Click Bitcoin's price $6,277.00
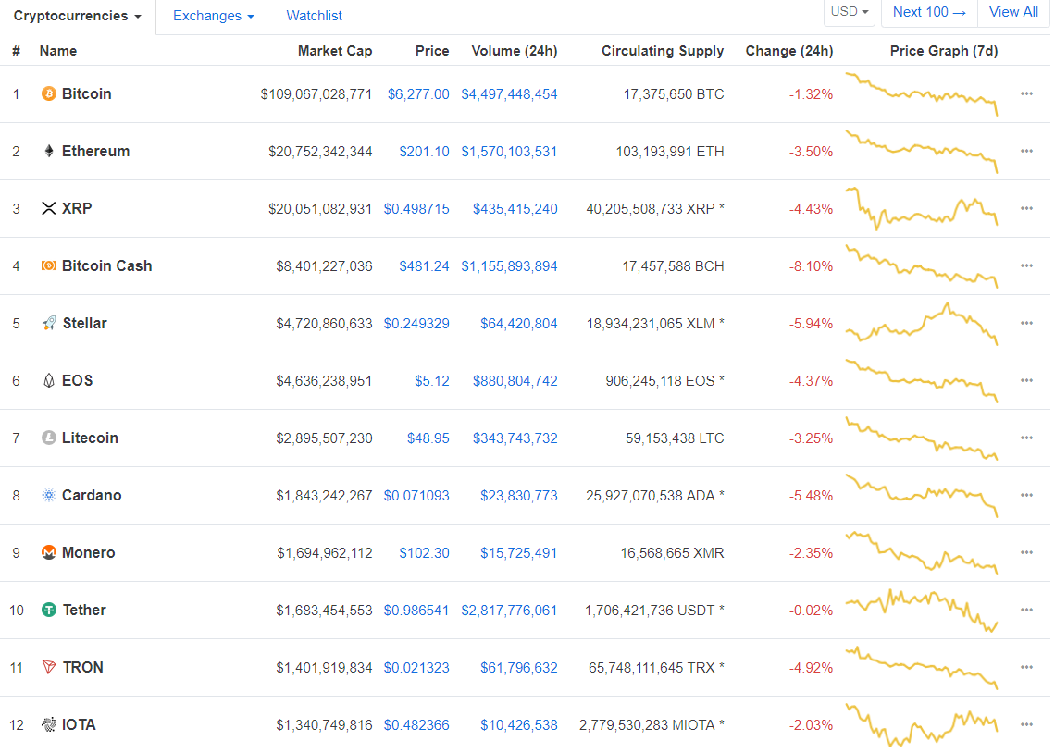 [418, 94]
